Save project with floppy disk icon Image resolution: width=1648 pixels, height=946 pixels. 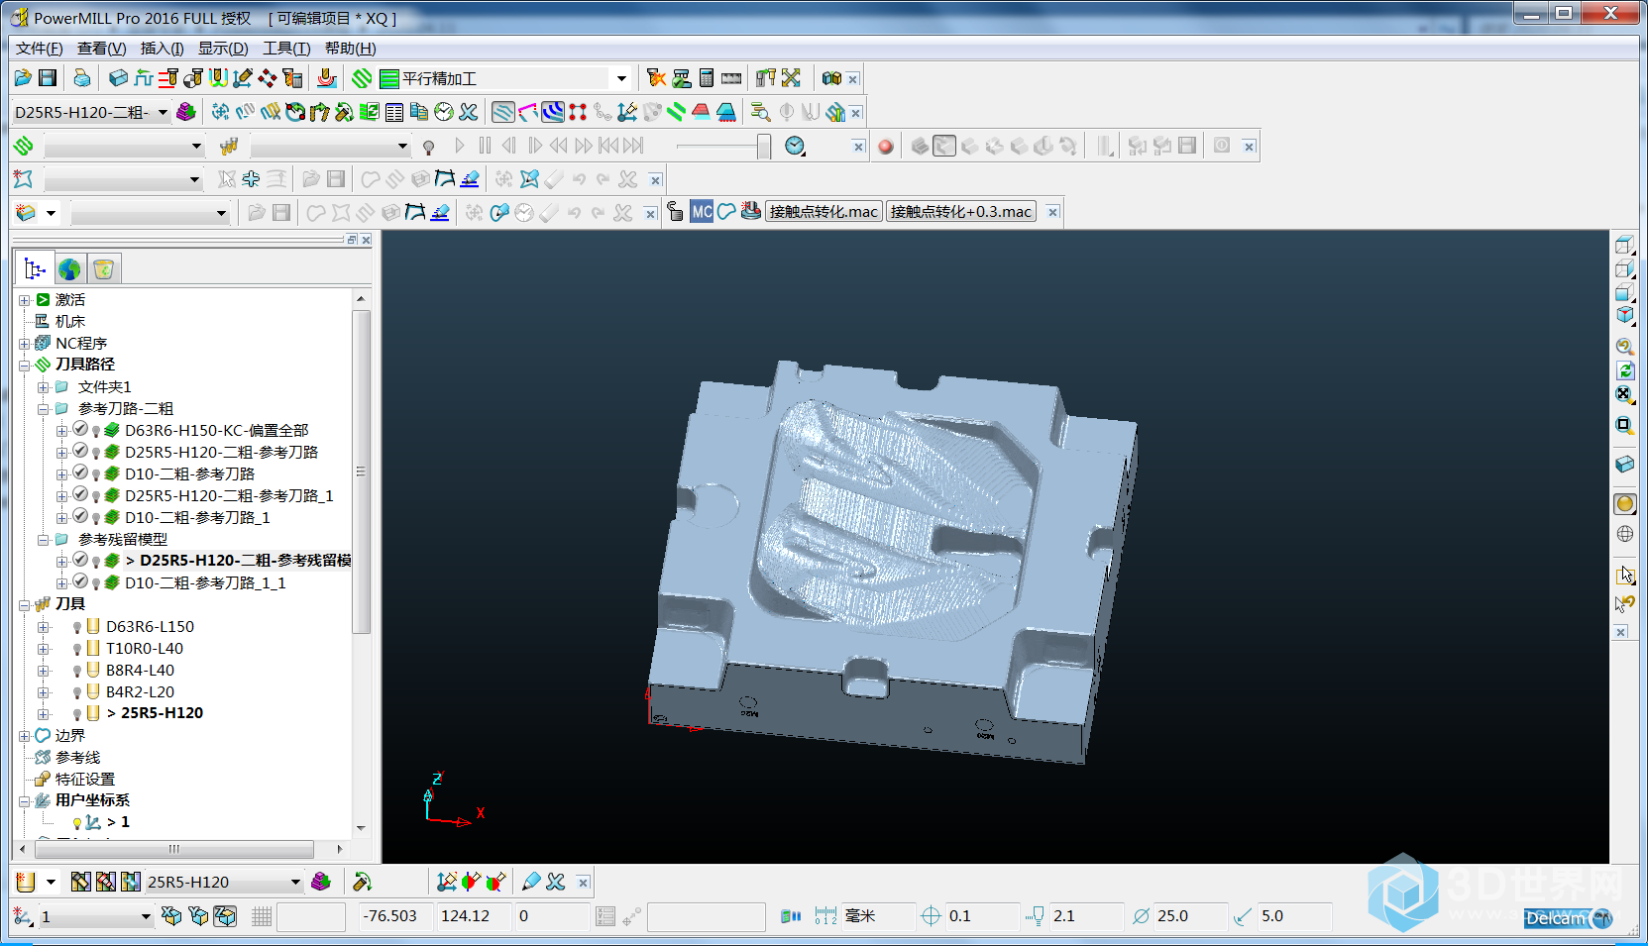pyautogui.click(x=48, y=78)
